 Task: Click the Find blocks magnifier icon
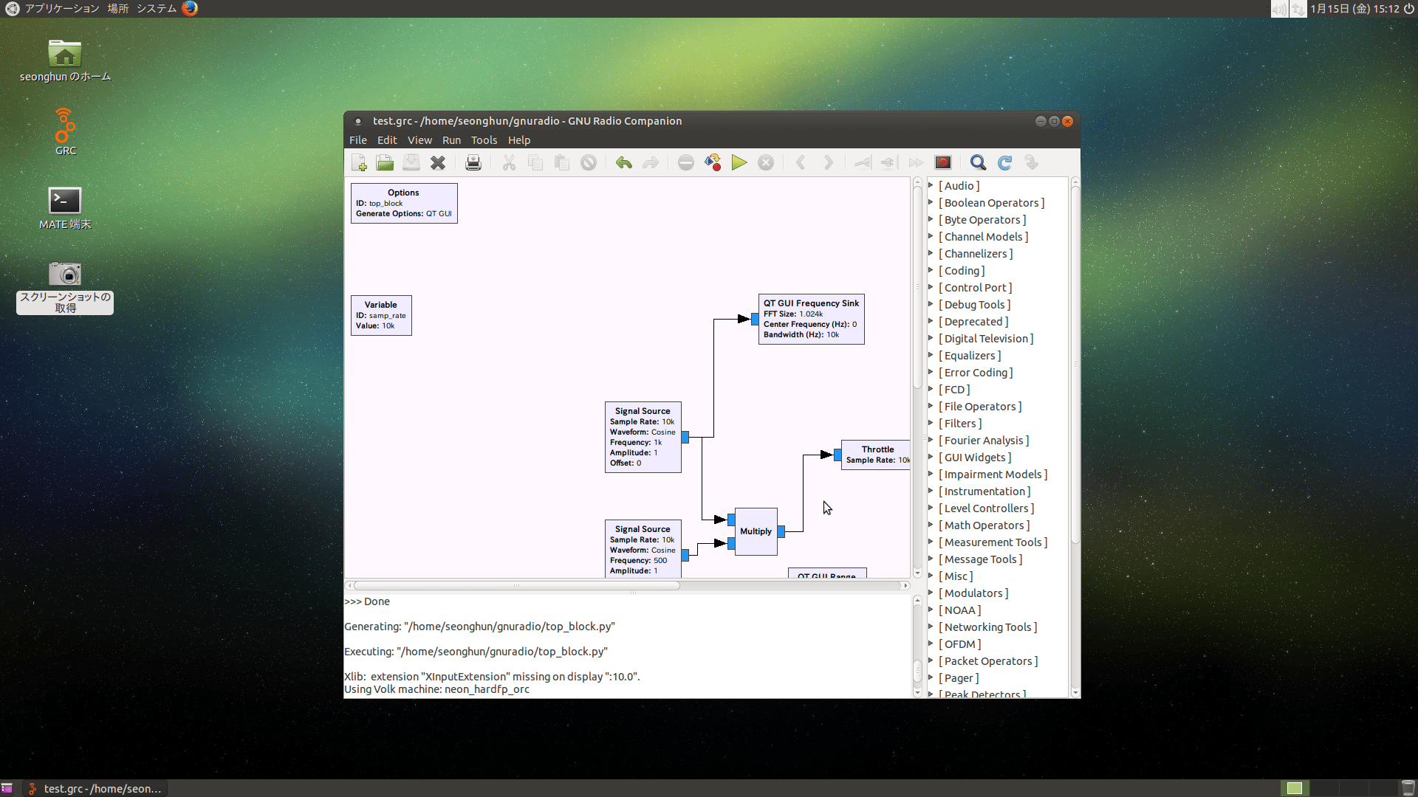tap(978, 163)
